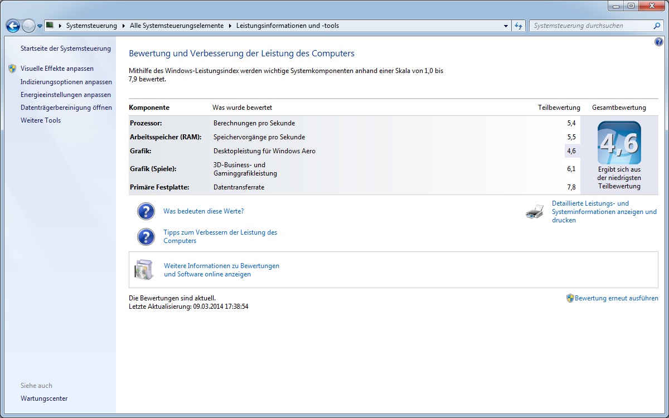The image size is (669, 418).
Task: Expand arrow after Alle Systemsteuerungselemente breadcrumb
Action: tap(230, 26)
